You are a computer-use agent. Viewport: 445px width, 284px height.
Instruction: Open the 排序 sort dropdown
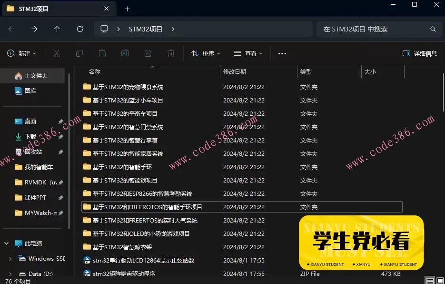click(205, 53)
